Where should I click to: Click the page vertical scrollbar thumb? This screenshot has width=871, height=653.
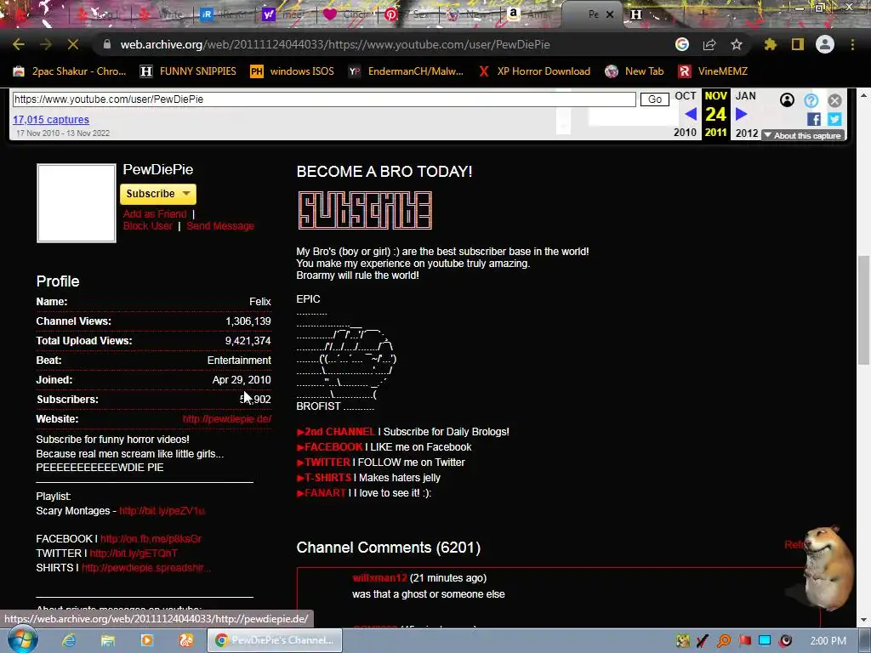(x=864, y=309)
